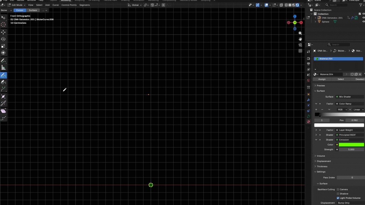Screen dimensions: 365x205
Task: Enable Shadow backface culling checkbox
Action: (x=338, y=194)
